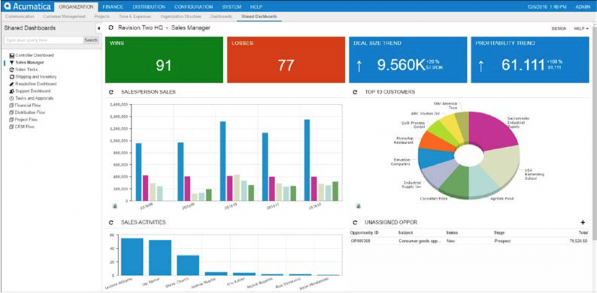Click the Financial Flow icon
Screen dimensions: 597x293
[x=12, y=105]
